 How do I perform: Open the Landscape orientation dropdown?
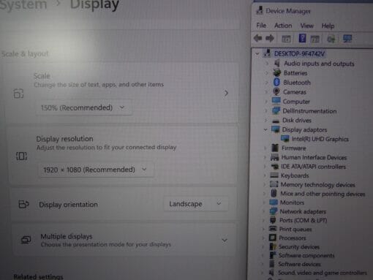[196, 204]
